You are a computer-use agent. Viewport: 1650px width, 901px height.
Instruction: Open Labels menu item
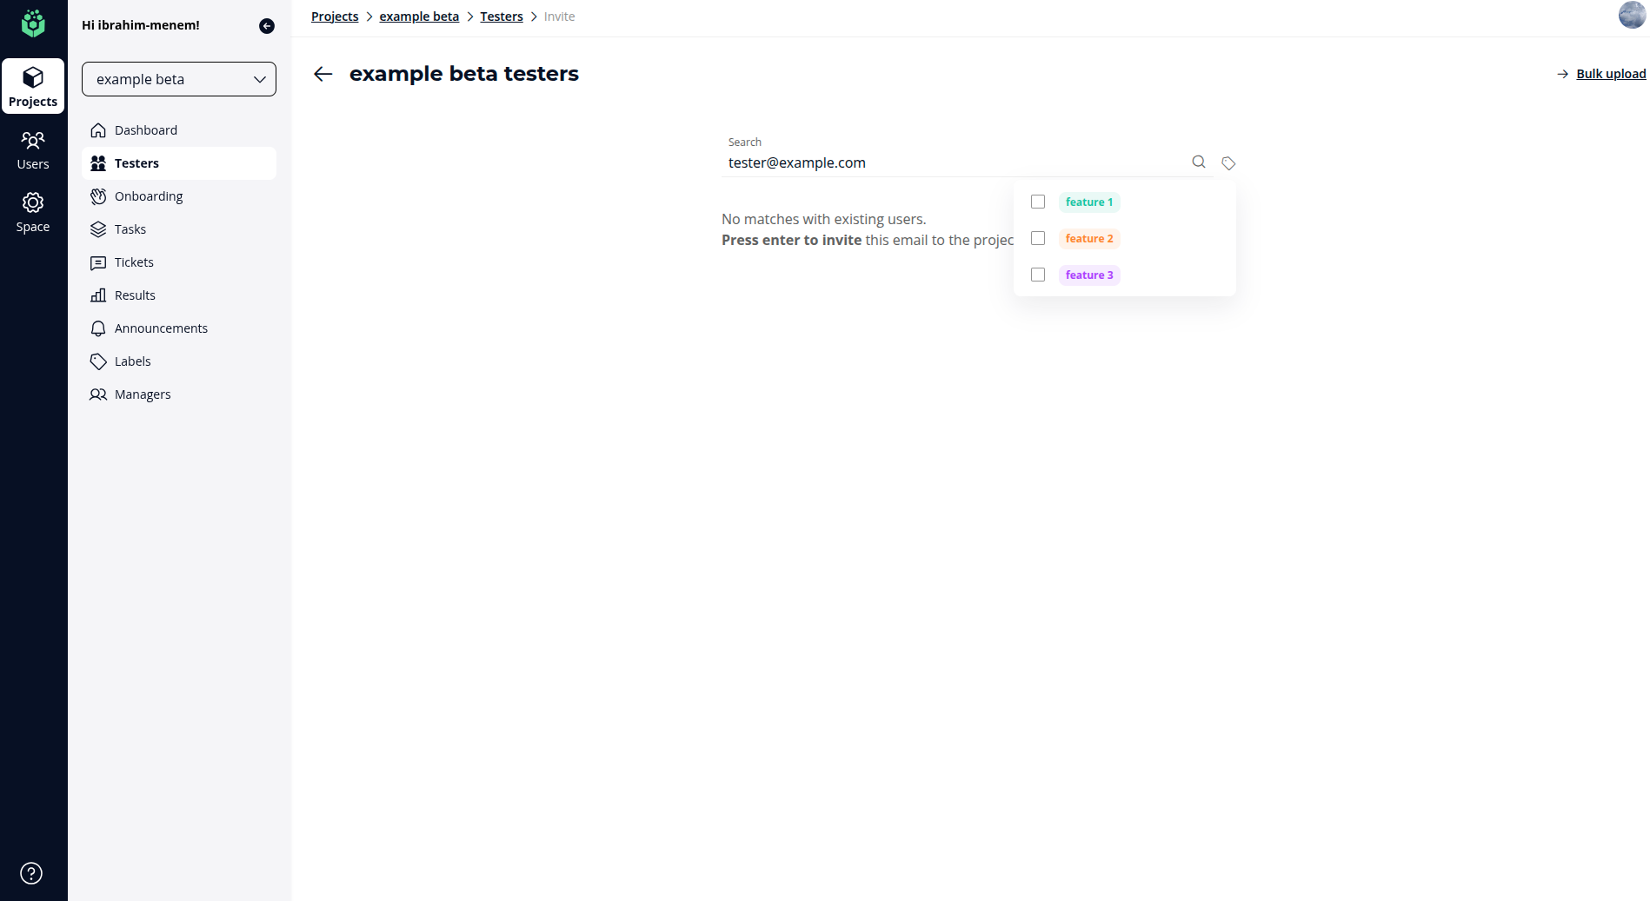[179, 361]
